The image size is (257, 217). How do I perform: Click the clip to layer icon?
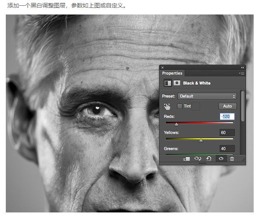tap(186, 159)
